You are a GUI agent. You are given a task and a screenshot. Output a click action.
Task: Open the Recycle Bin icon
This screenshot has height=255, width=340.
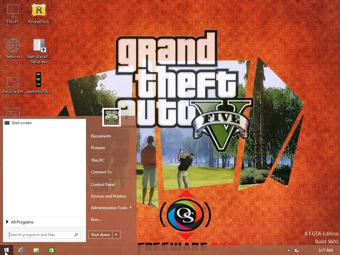tap(13, 85)
